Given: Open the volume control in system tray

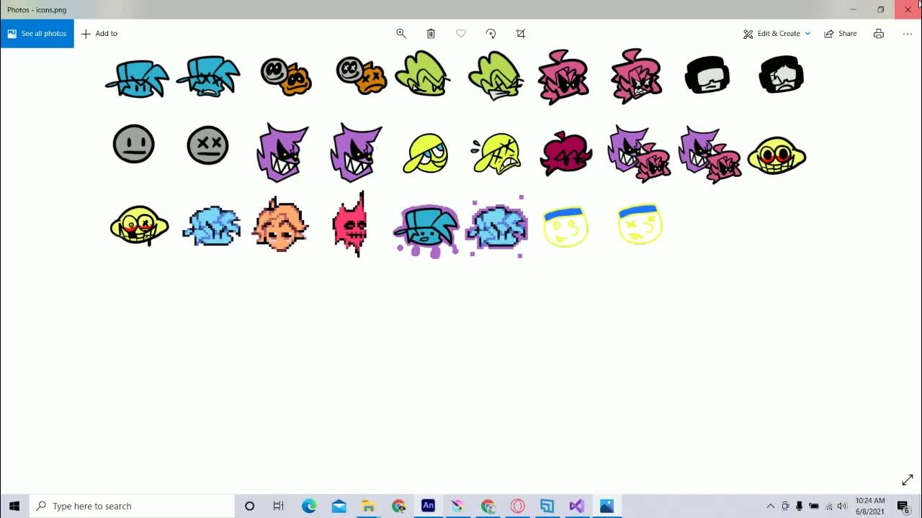Looking at the screenshot, I should (x=842, y=506).
